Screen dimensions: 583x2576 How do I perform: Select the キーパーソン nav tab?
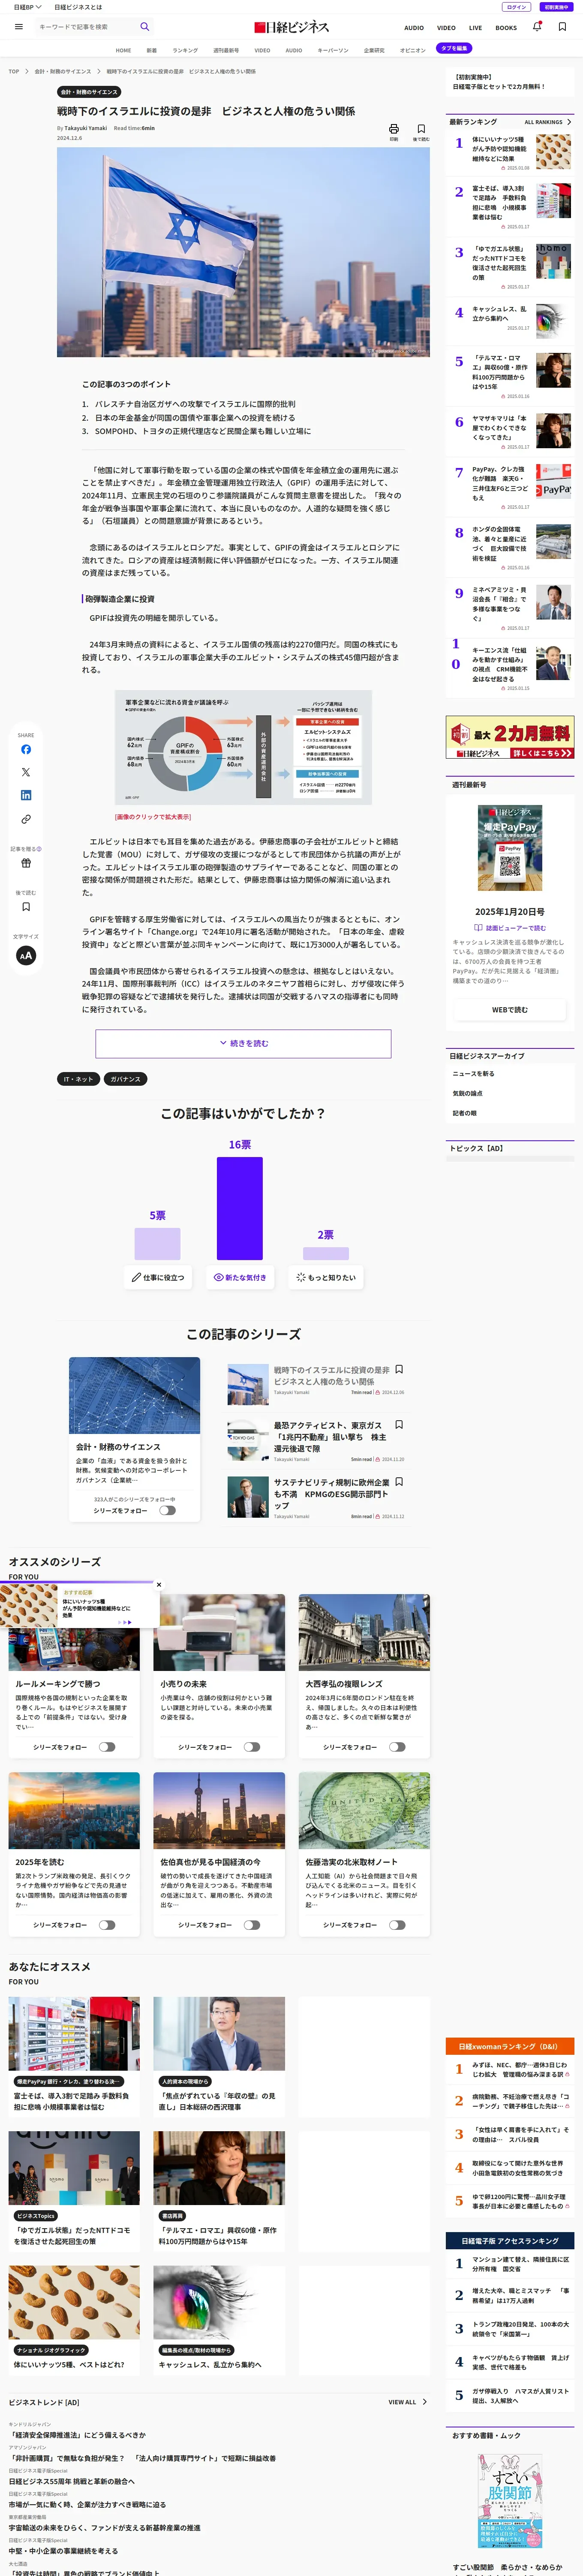point(334,50)
